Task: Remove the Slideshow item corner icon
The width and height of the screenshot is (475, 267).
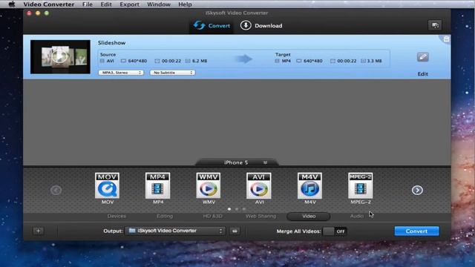Action: (x=446, y=39)
